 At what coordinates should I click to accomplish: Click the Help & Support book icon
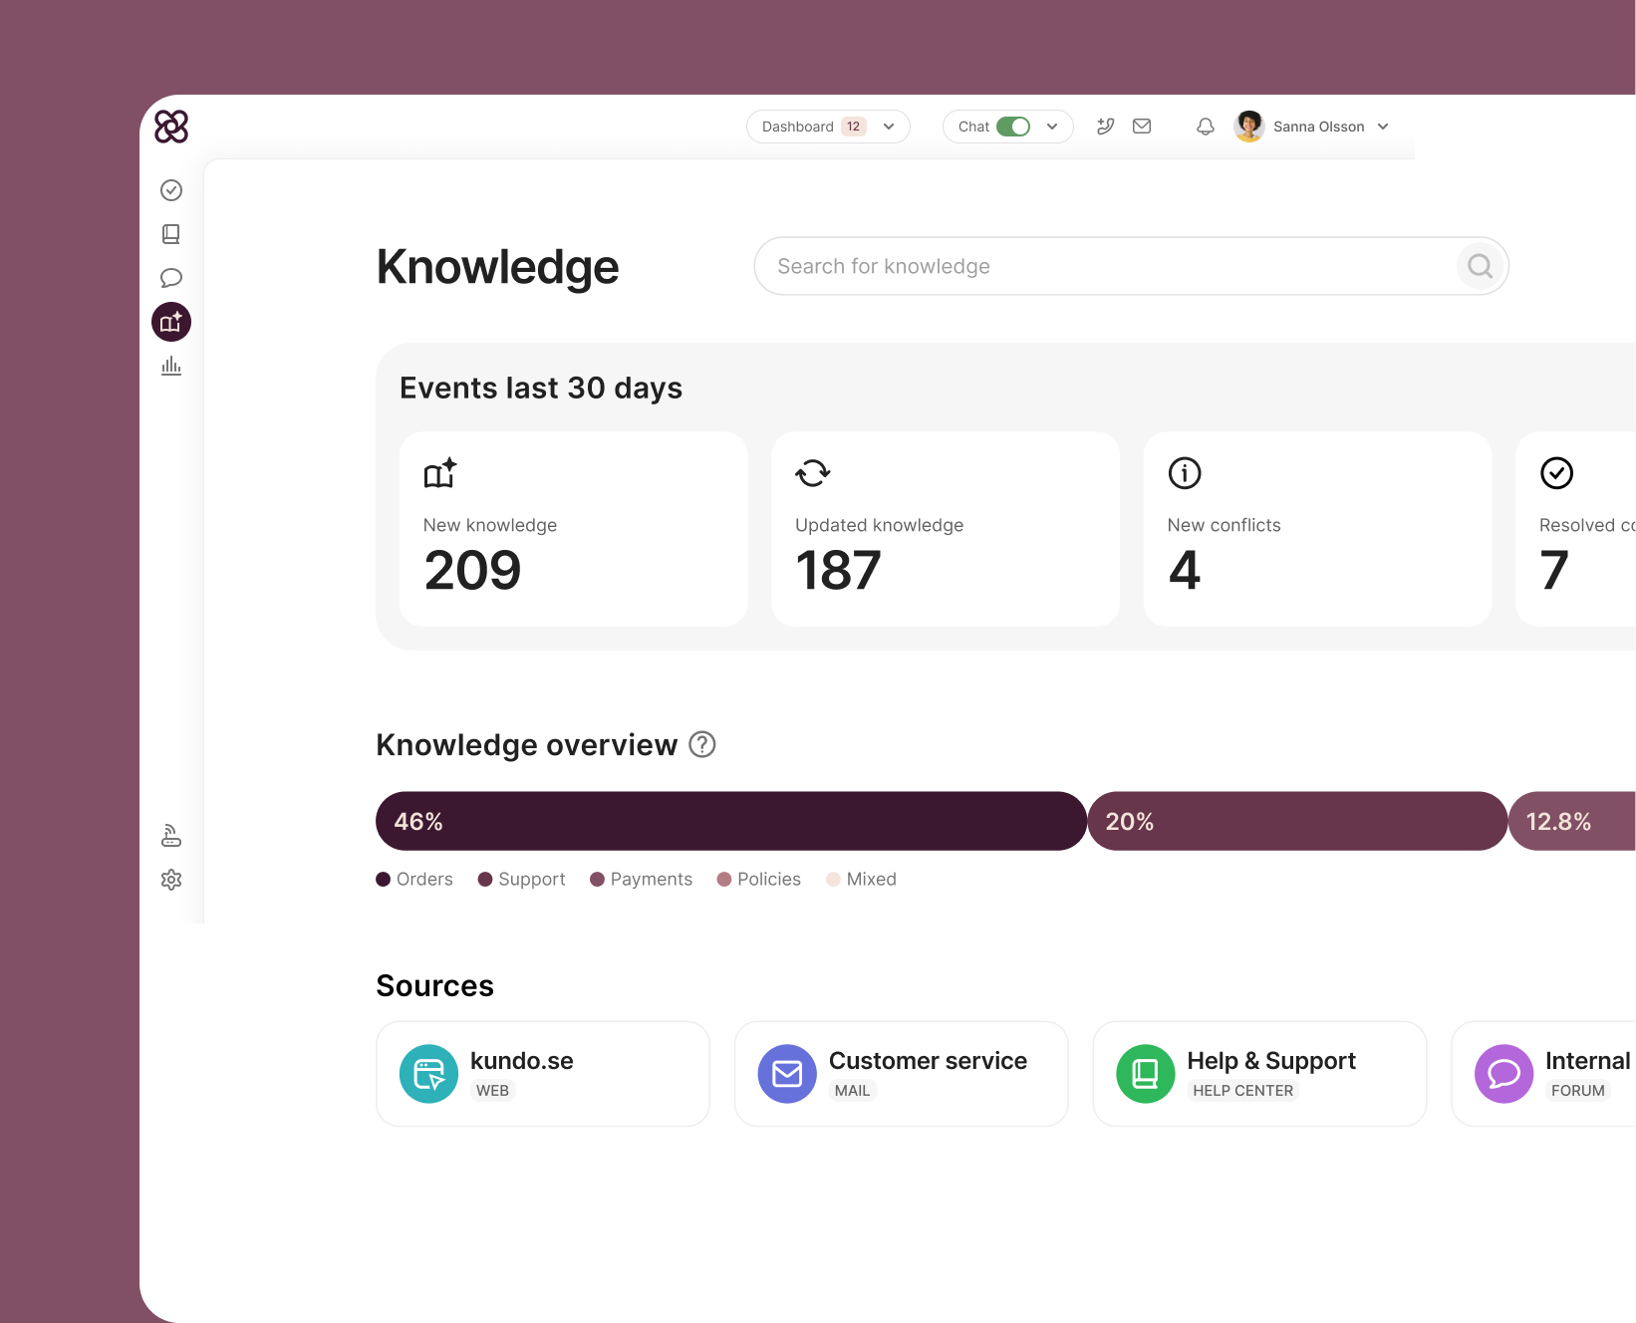[1146, 1074]
